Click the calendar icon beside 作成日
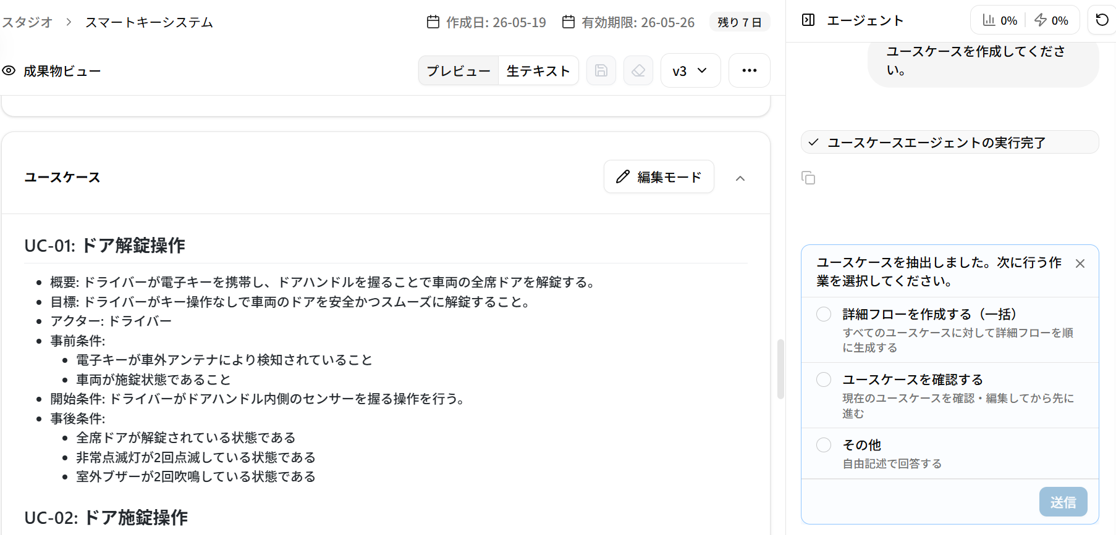Viewport: 1116px width, 535px height. (433, 22)
